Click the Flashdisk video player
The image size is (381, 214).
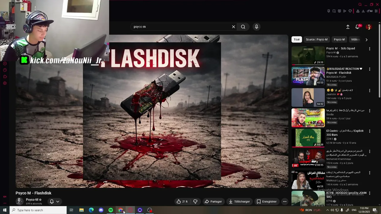pyautogui.click(x=152, y=111)
